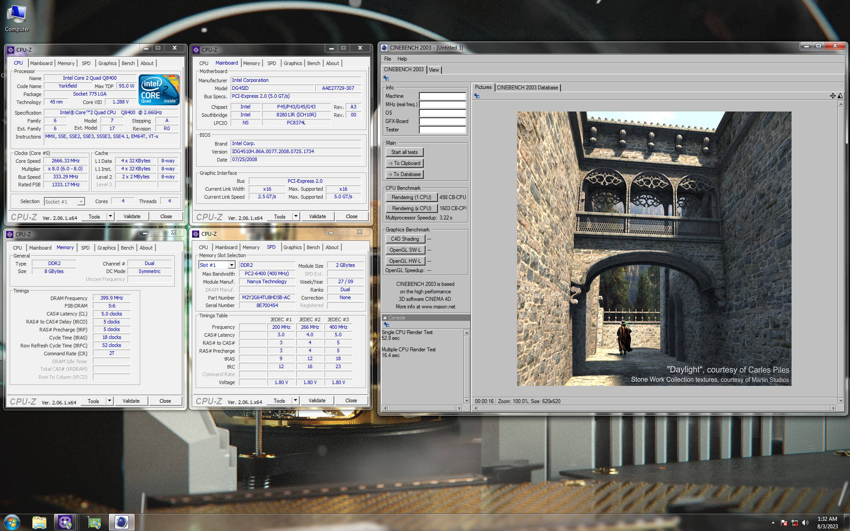Click Close button in CPU-Z Mainboard window
850x531 pixels.
pos(352,216)
